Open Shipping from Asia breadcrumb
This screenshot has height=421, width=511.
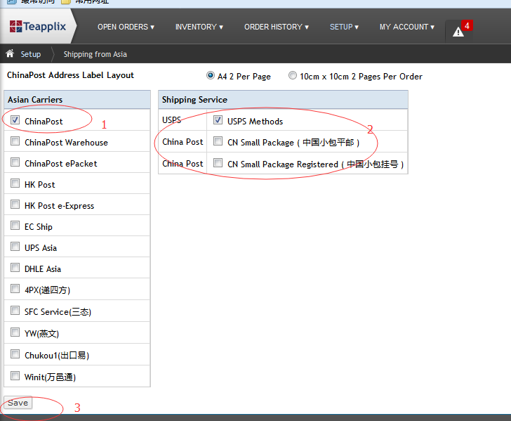click(x=95, y=54)
